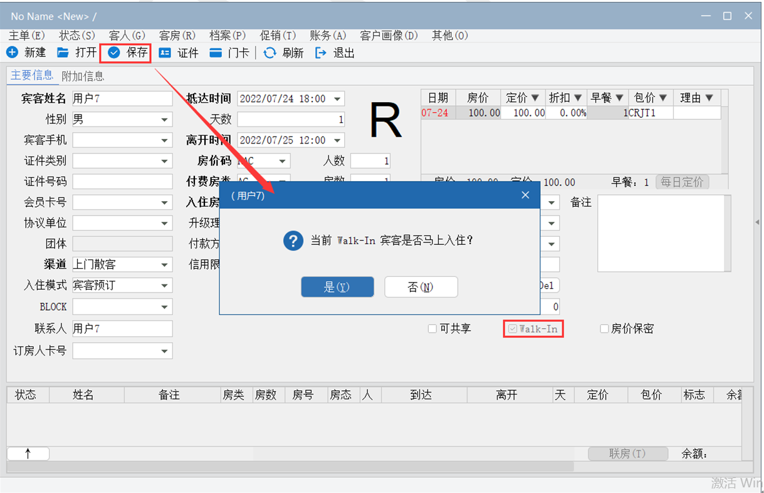Click the side panel collapse arrow at the right edge

[x=757, y=222]
